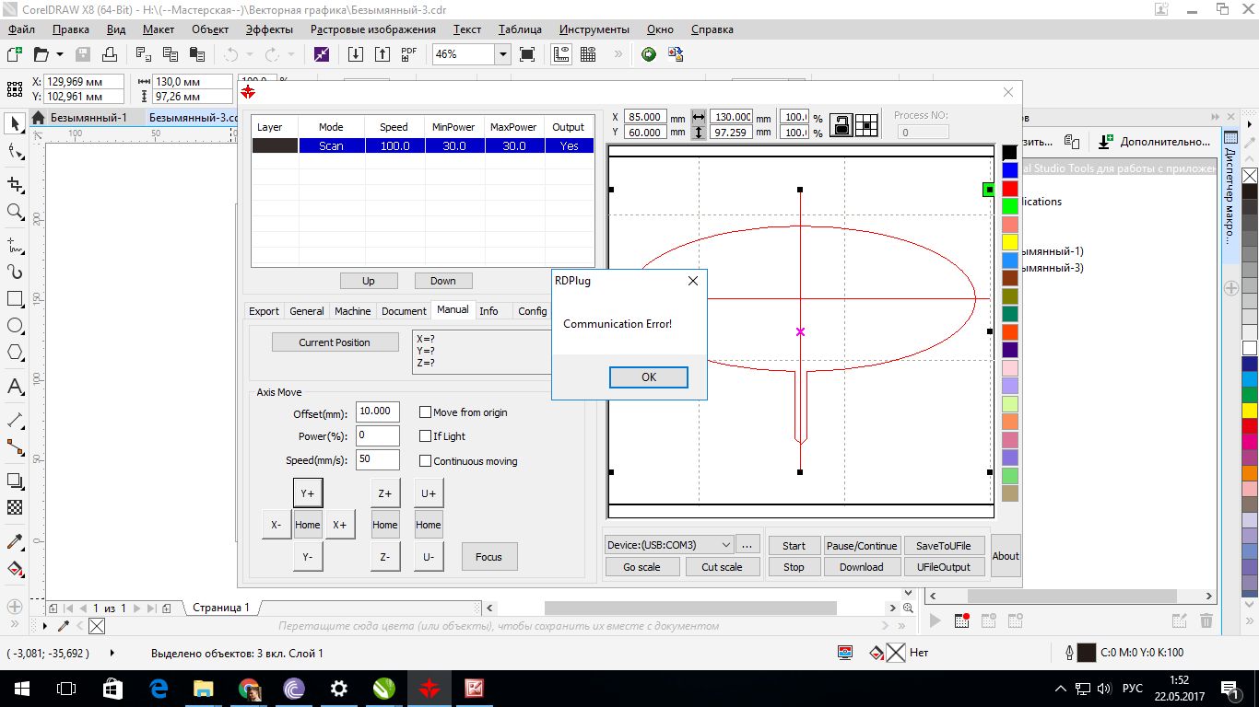Click the Offset(mm) input field
The height and width of the screenshot is (707, 1259).
pos(377,411)
